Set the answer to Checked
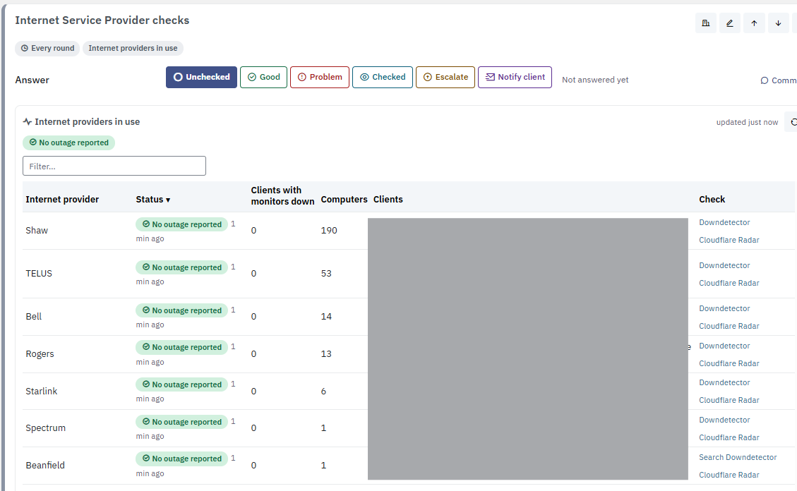 click(x=383, y=77)
